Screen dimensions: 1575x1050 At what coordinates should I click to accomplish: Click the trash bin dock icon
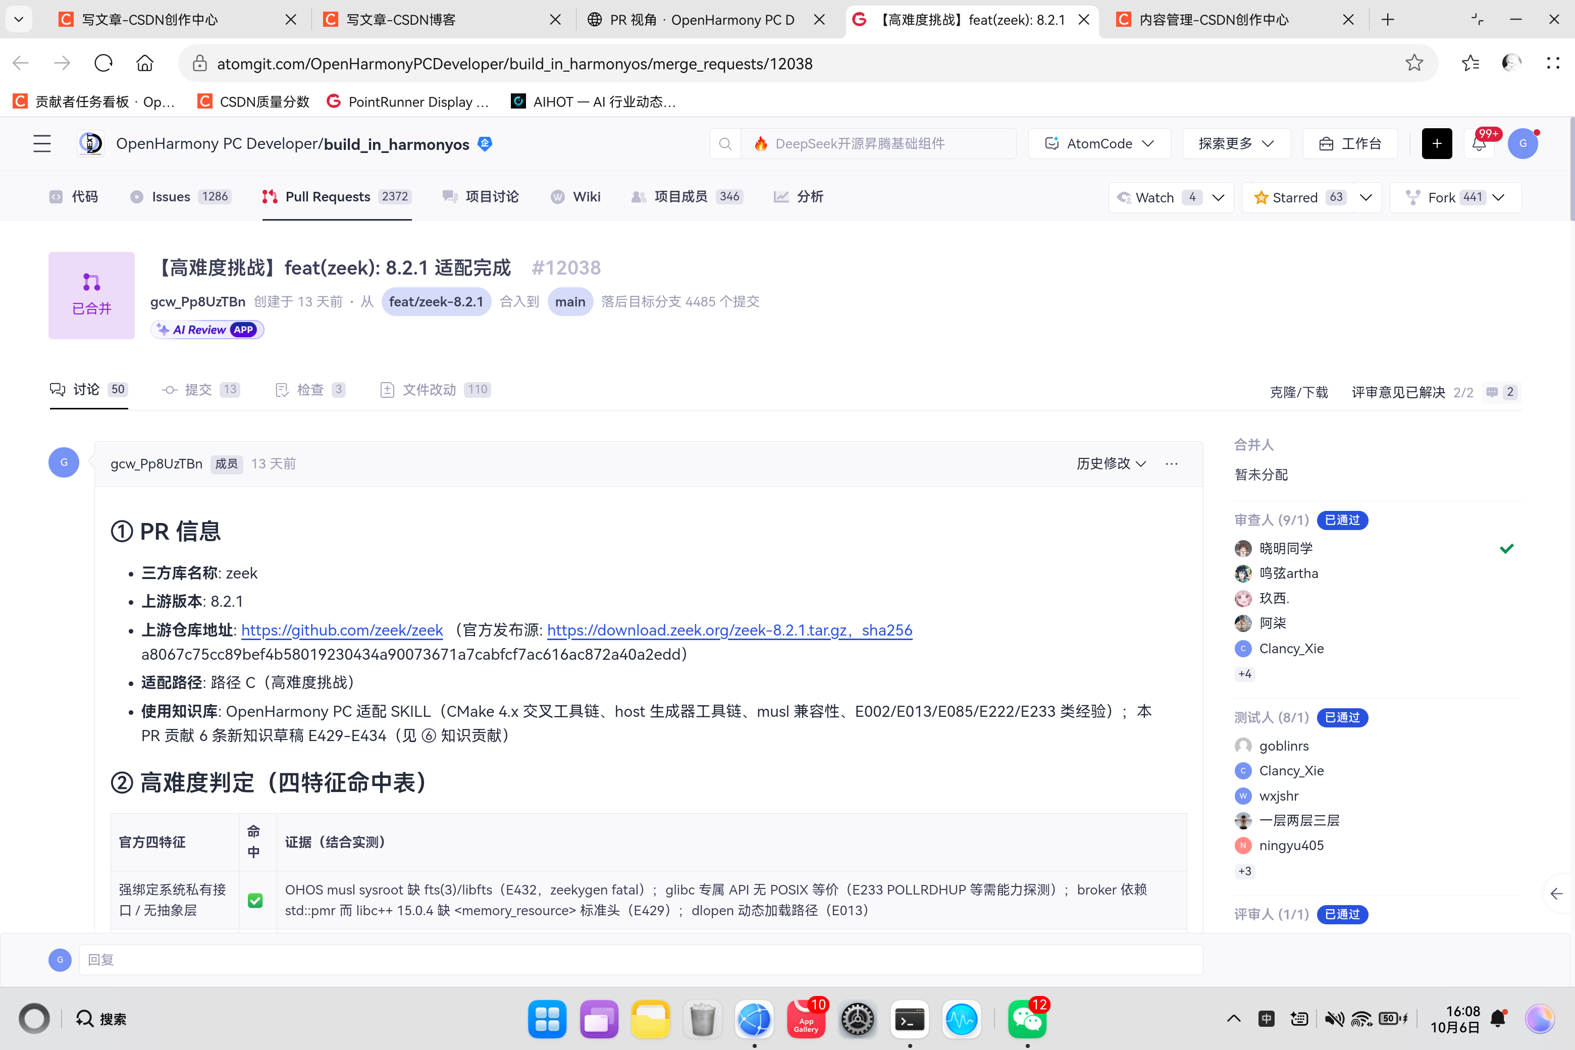[x=702, y=1019]
